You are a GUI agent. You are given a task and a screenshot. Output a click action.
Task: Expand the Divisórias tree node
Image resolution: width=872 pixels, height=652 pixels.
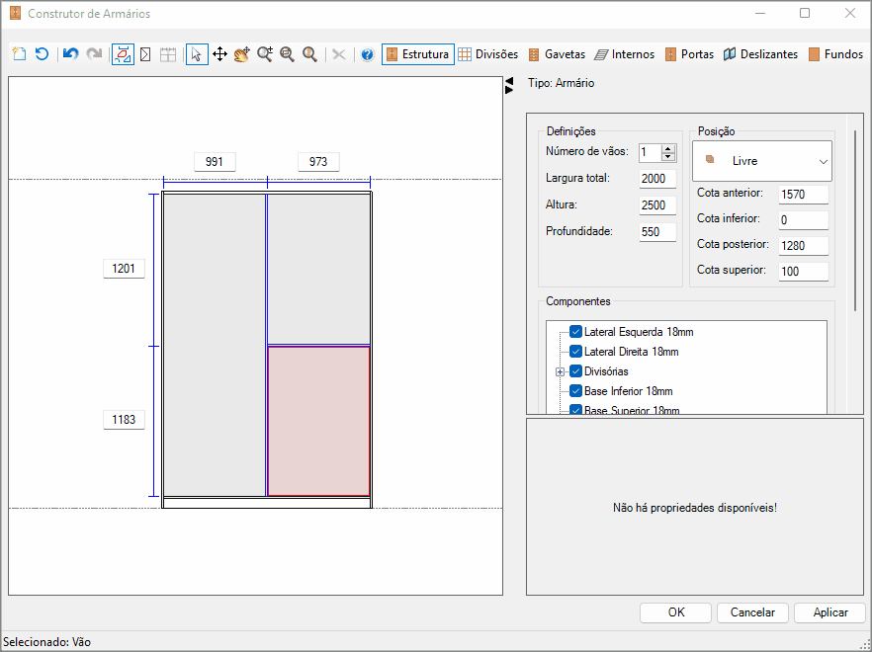click(x=560, y=371)
